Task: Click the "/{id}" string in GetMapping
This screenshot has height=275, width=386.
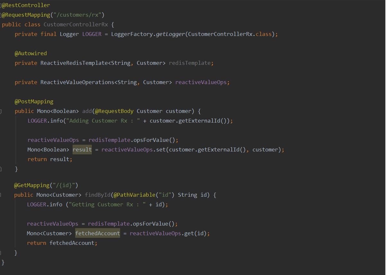Action: [64, 185]
